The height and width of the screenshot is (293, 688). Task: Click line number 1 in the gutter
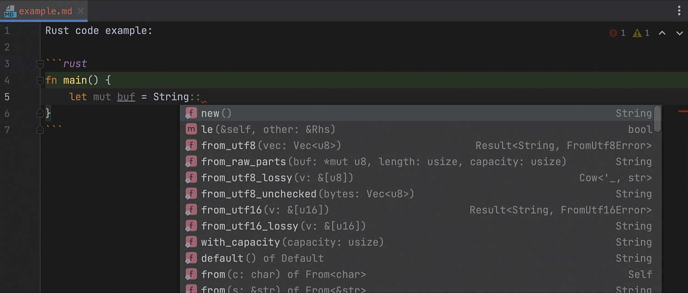(7, 31)
